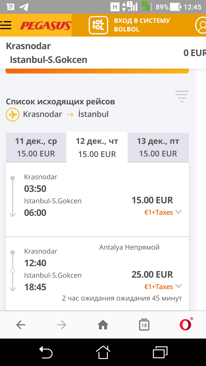This screenshot has width=206, height=366.
Task: Tap the Pegasus logo
Action: tap(45, 26)
